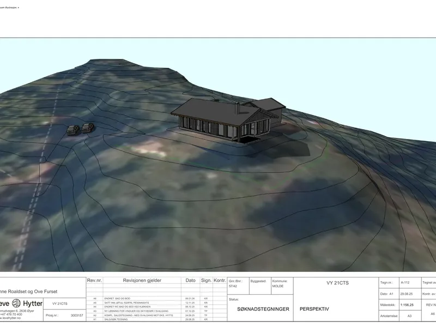This screenshot has height=327, width=436.
Task: Click the phone number '+47 476 70 400'
Action: click(11, 314)
